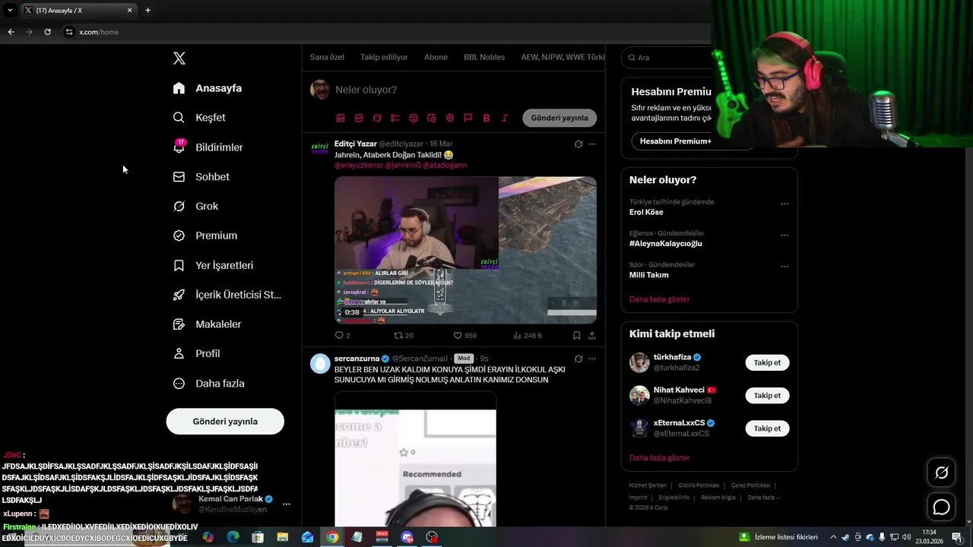Click Grok icon on Editçi Yazar post
The width and height of the screenshot is (973, 547).
click(578, 144)
